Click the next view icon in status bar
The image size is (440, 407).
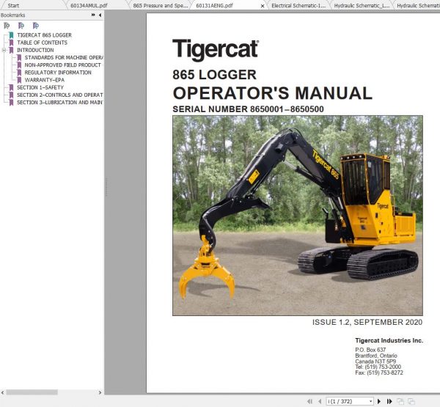pos(411,401)
